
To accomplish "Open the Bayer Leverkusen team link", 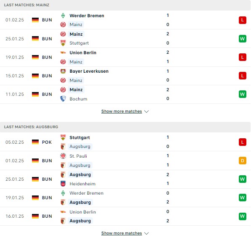I will 89,71.
